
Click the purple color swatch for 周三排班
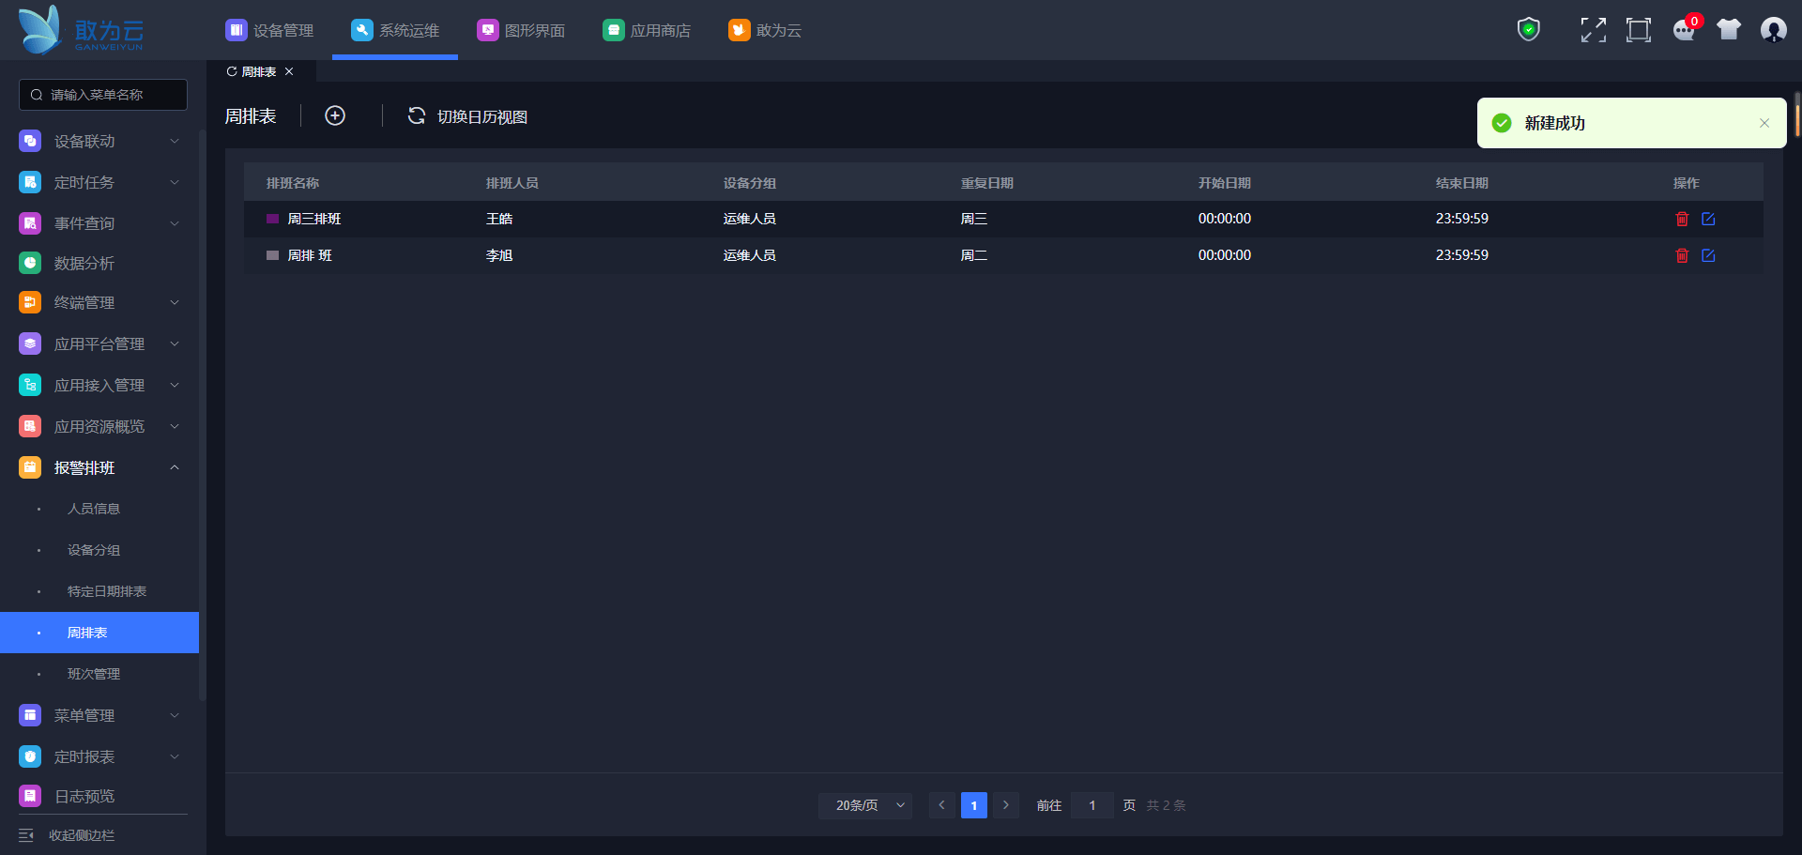point(272,219)
